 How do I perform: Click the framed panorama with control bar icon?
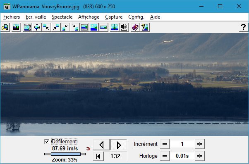tap(84, 27)
